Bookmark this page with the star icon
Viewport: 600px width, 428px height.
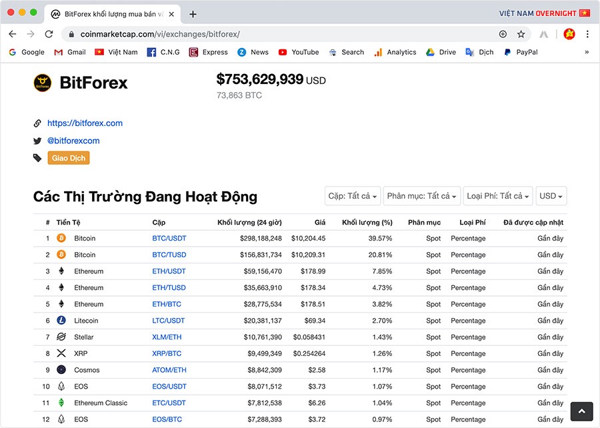point(521,34)
